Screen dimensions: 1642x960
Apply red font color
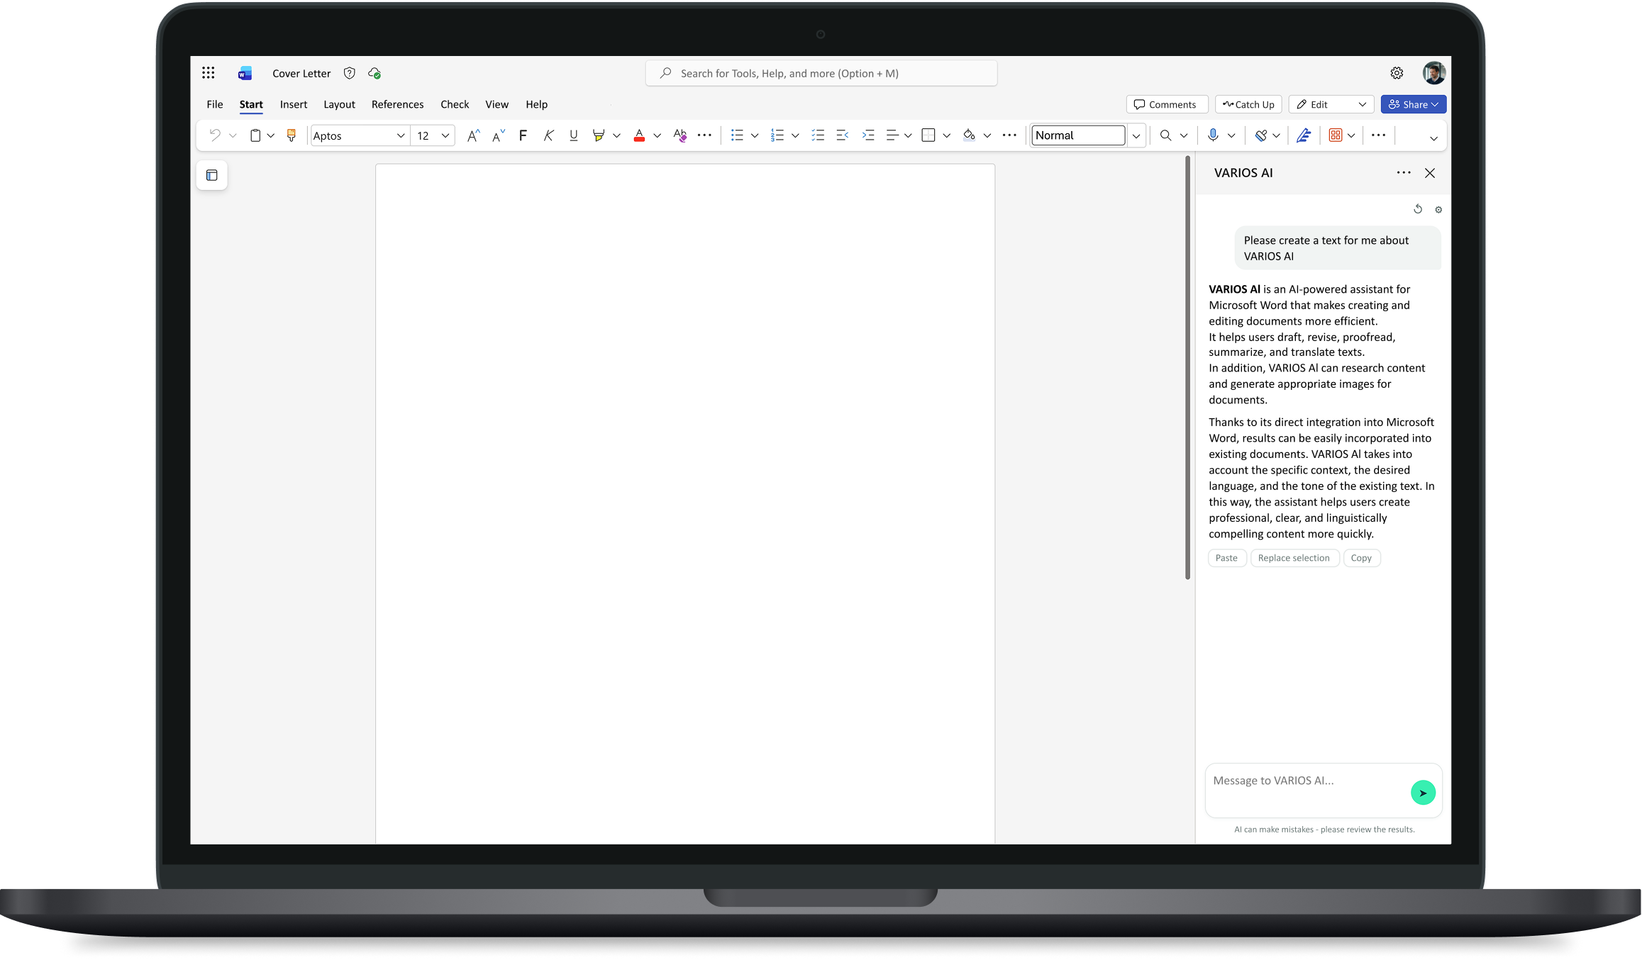click(639, 135)
